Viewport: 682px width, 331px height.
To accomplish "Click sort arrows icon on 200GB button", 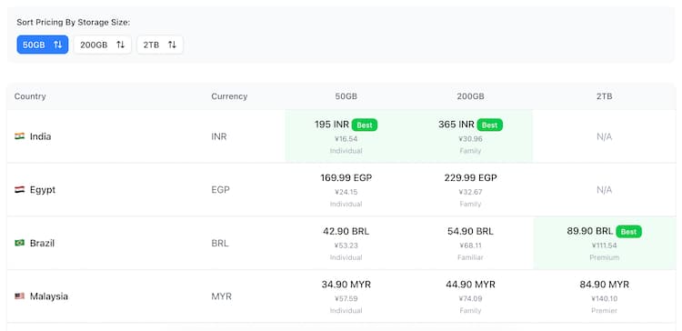I will pyautogui.click(x=120, y=45).
